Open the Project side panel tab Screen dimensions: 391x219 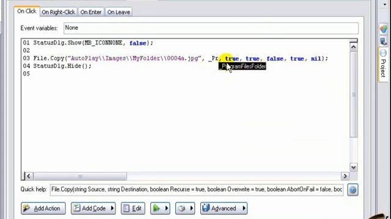click(x=384, y=64)
